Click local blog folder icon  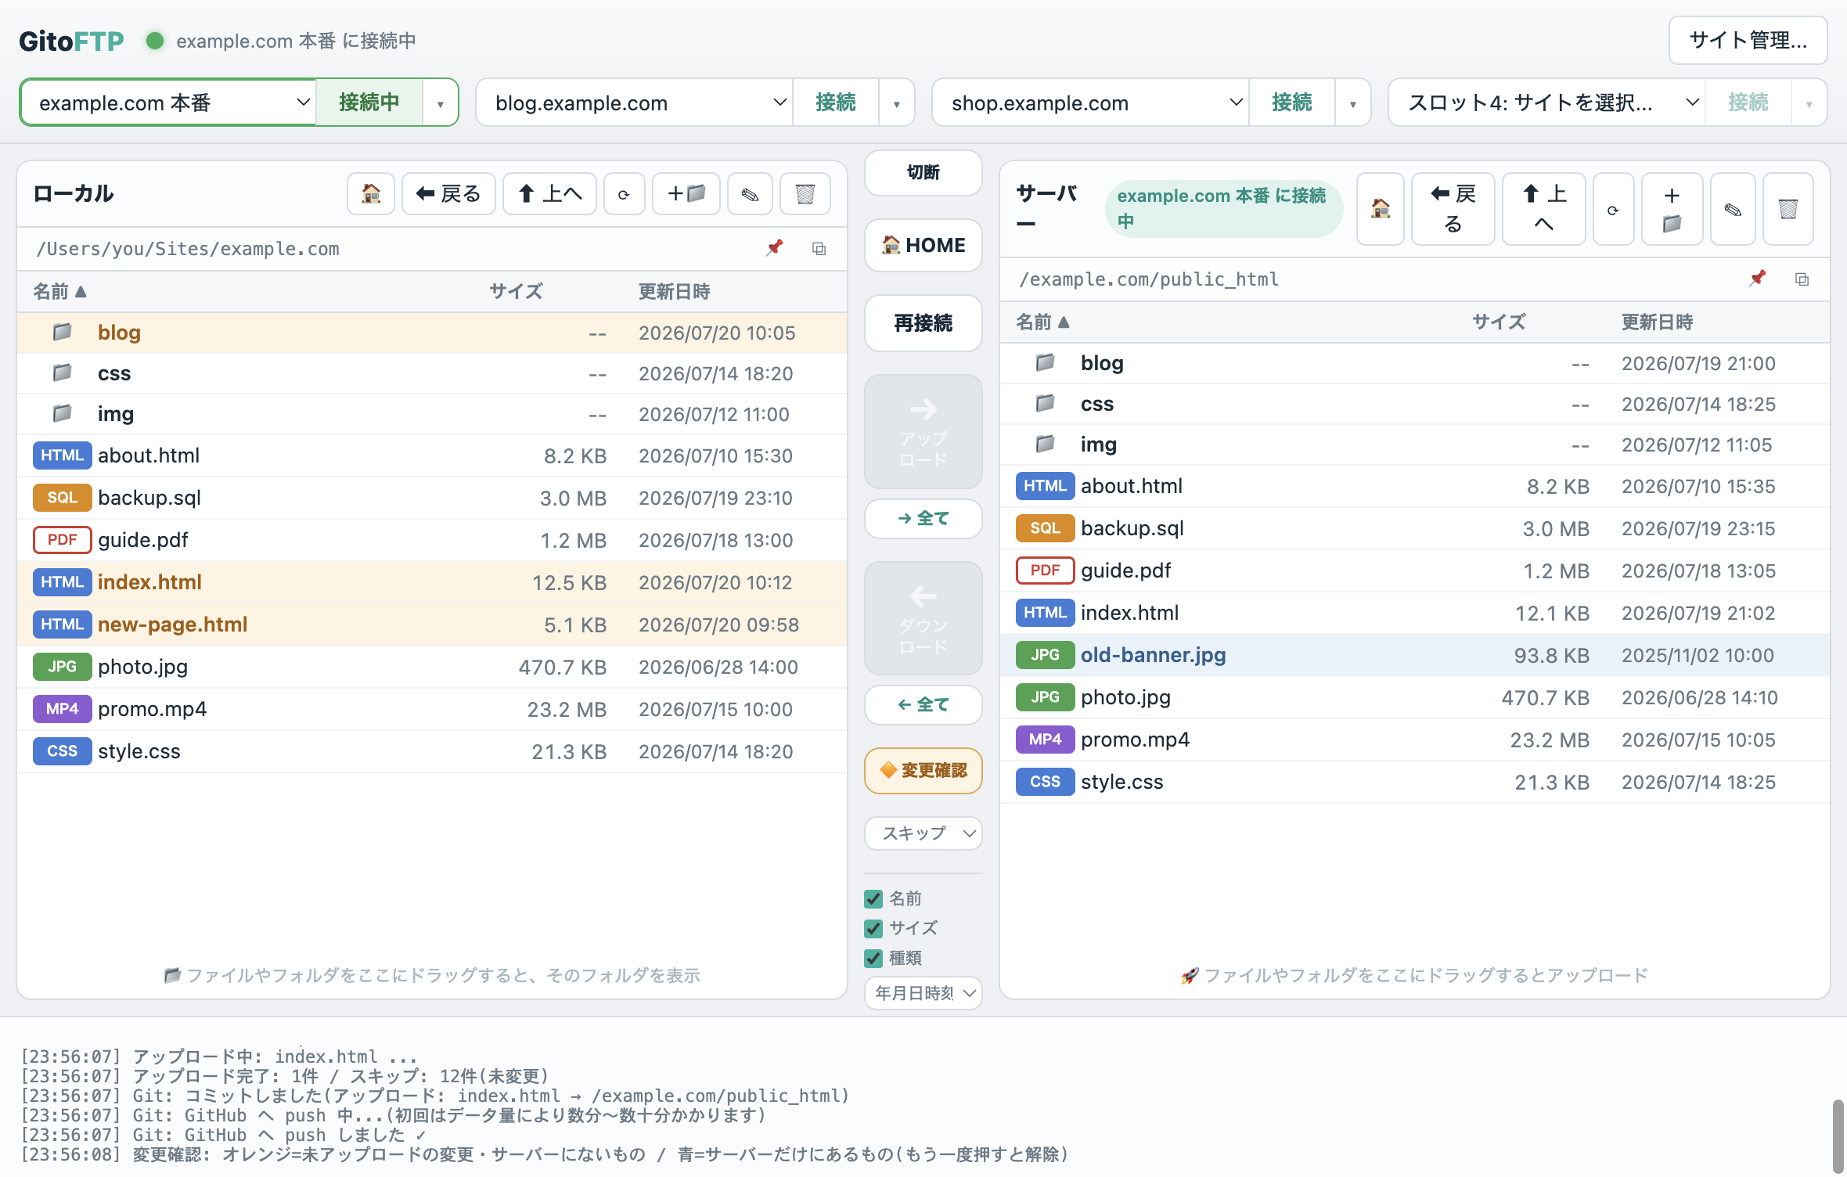63,332
